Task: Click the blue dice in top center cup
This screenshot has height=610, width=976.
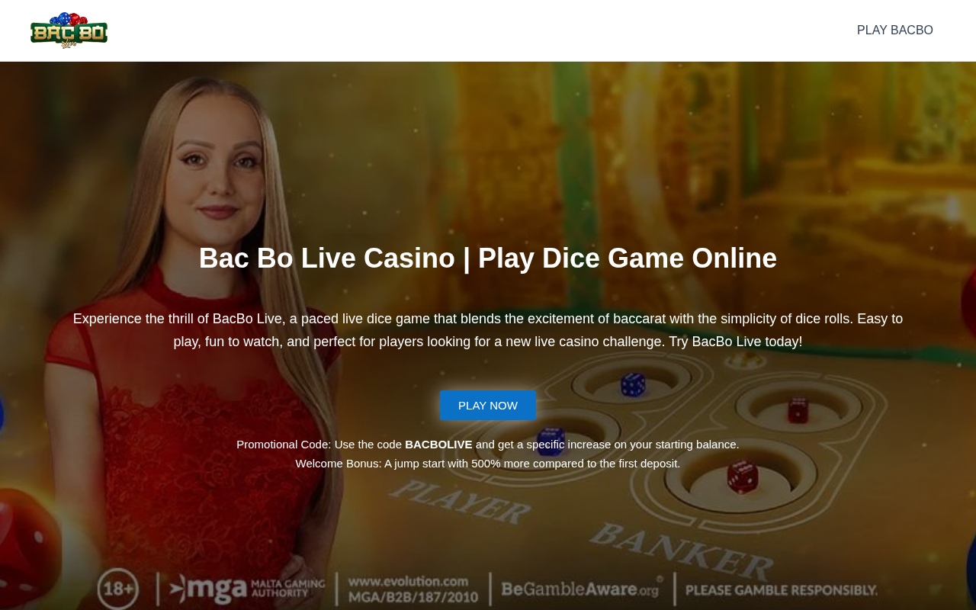Action: [633, 384]
